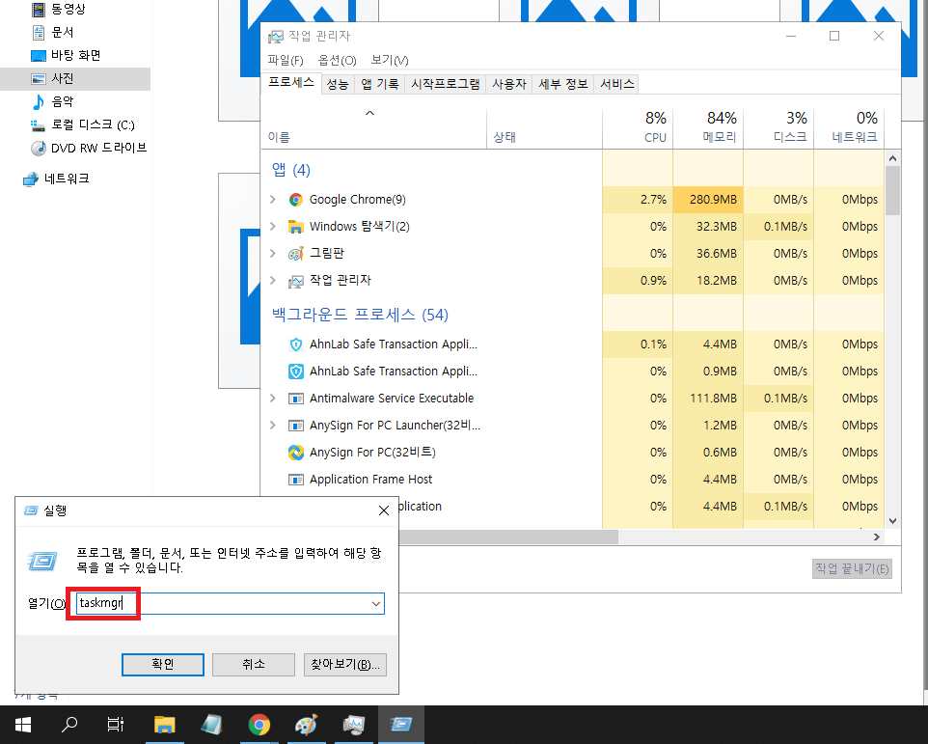Open Windows Start menu on taskbar

[x=22, y=724]
